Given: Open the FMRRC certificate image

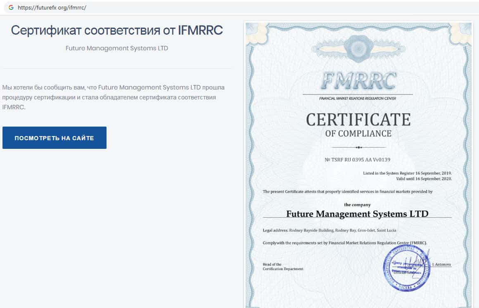Looking at the screenshot, I should [x=359, y=165].
